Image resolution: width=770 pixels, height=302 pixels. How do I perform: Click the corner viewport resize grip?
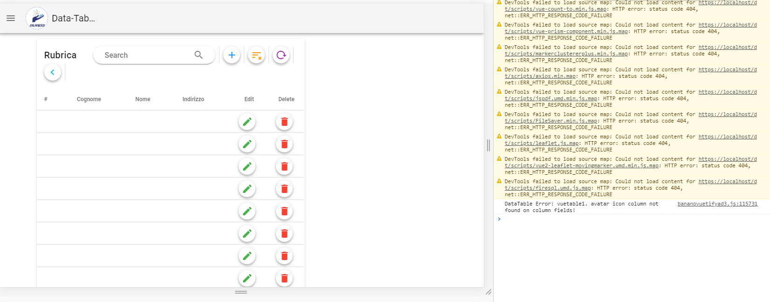pos(488,292)
